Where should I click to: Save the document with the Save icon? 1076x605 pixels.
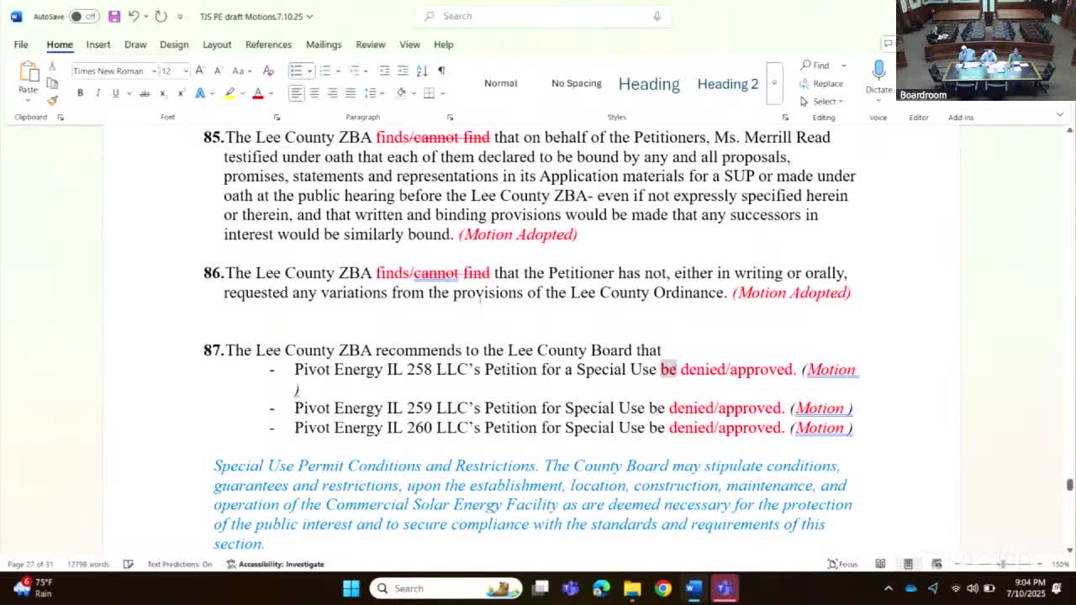point(114,16)
